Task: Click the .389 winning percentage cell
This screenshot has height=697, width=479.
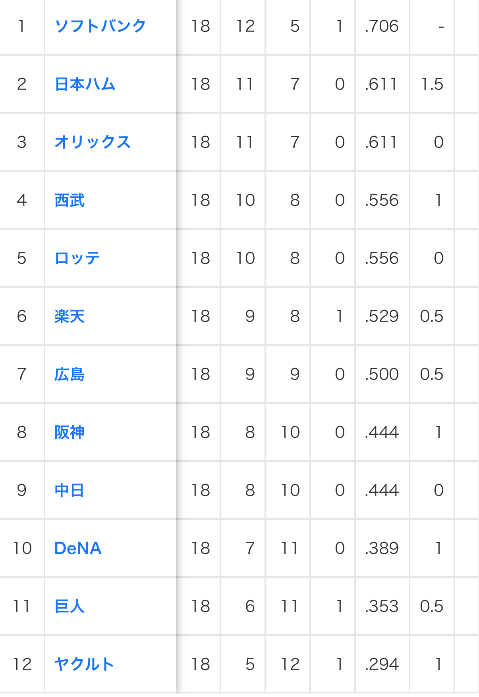Action: 382,548
